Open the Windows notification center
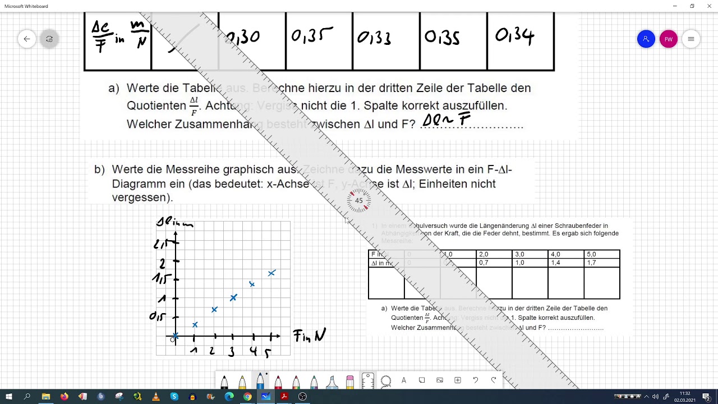Screen dimensions: 718x404 (707, 397)
